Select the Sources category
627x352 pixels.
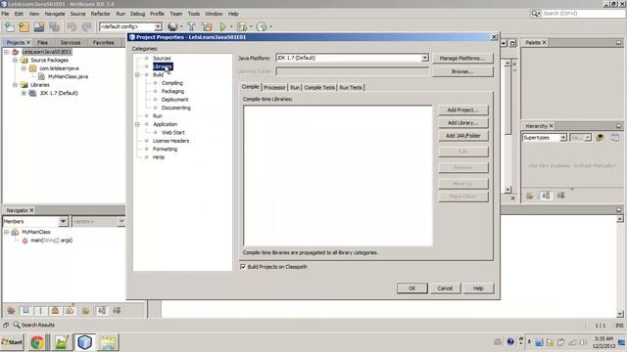(162, 59)
